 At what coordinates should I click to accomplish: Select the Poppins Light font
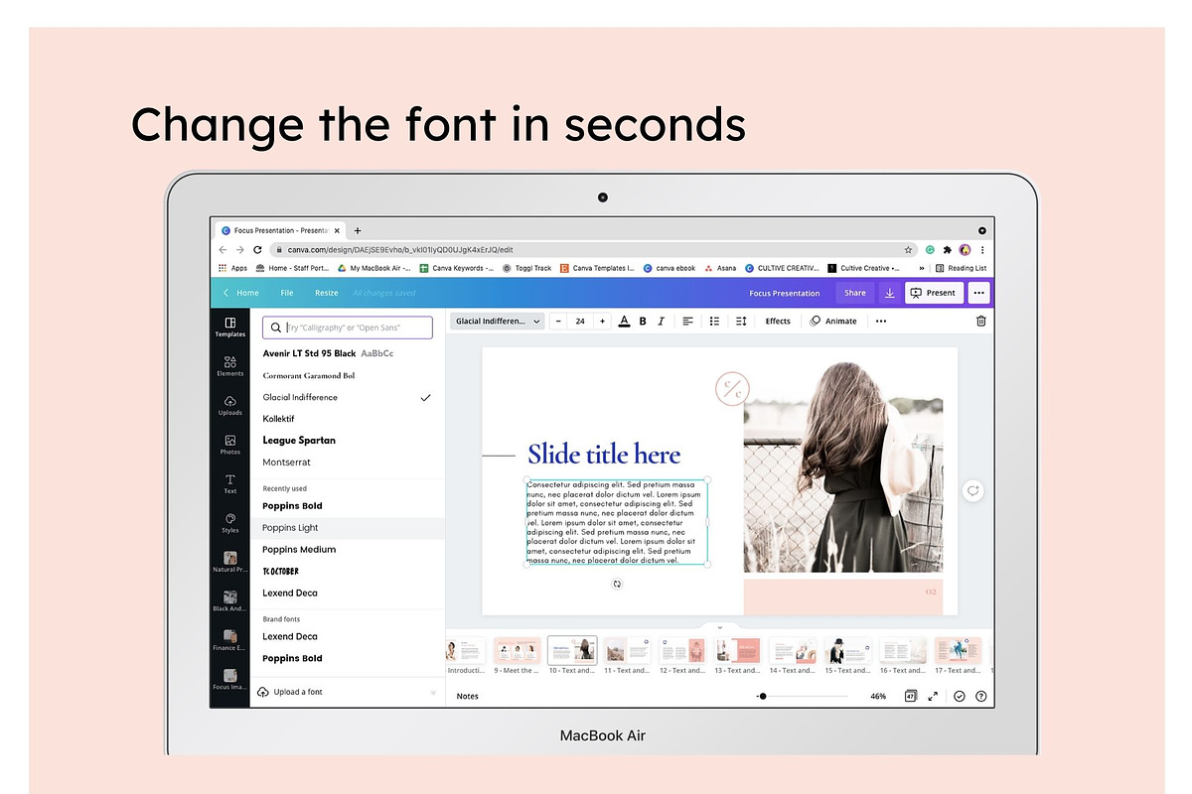click(347, 528)
